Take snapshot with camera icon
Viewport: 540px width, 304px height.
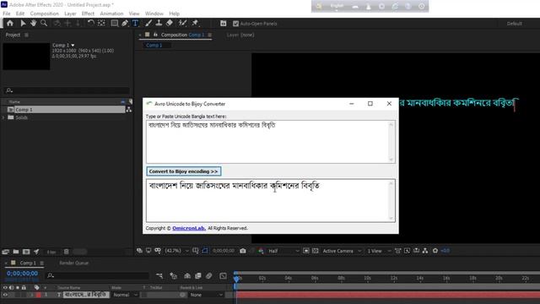click(243, 251)
